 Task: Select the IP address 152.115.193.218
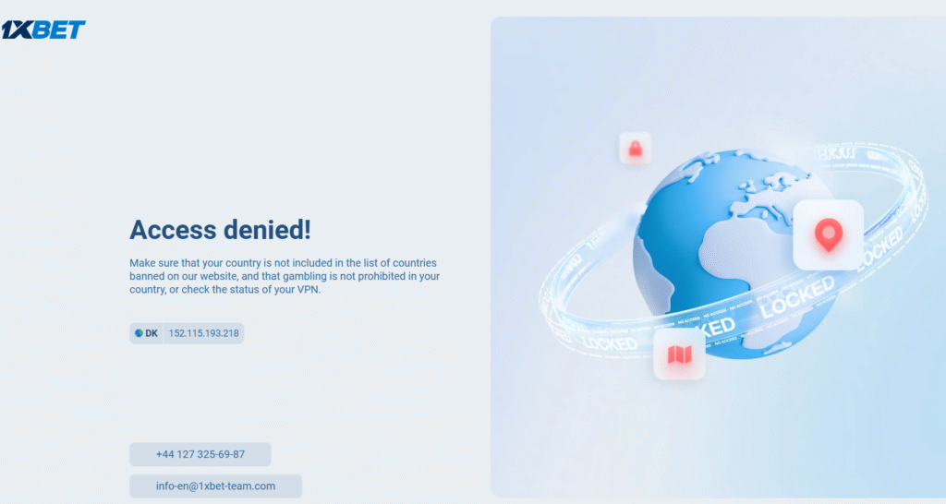203,333
